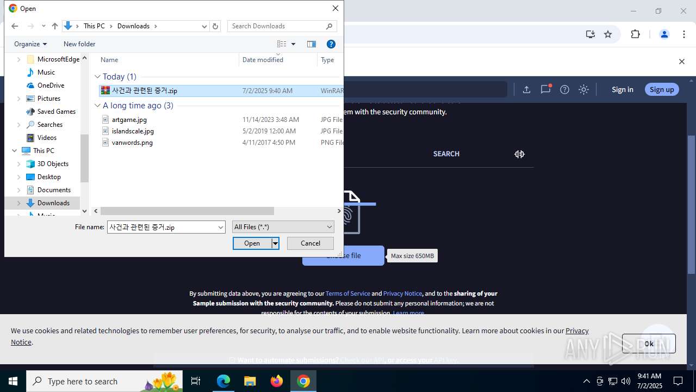This screenshot has width=696, height=392.
Task: Click the File name input box
Action: click(162, 227)
